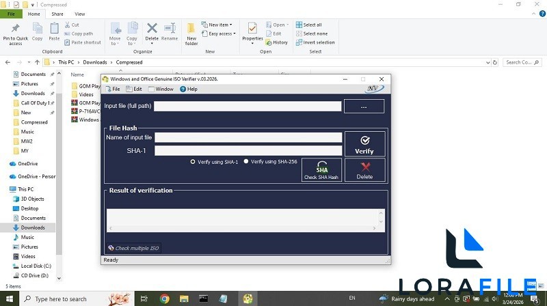
Task: Click the result box scroll-down arrow
Action: point(381,222)
